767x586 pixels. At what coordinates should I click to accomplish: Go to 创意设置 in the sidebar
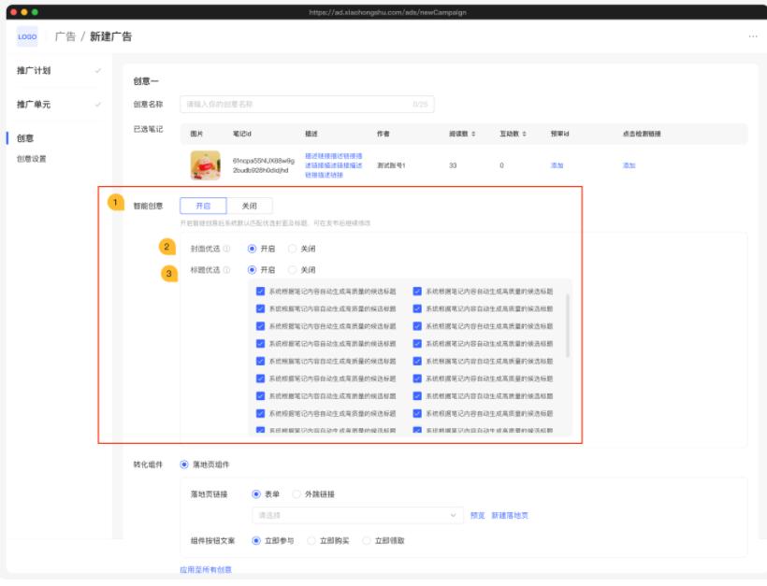[31, 159]
